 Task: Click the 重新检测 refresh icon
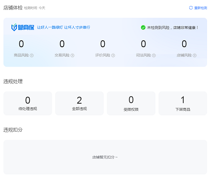point(191,8)
